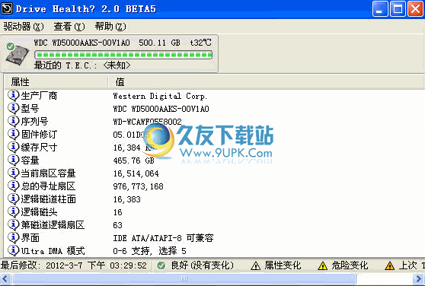Click the info icon beside 逻辑磁头
Screen dimensions: 425x286
pos(13,212)
